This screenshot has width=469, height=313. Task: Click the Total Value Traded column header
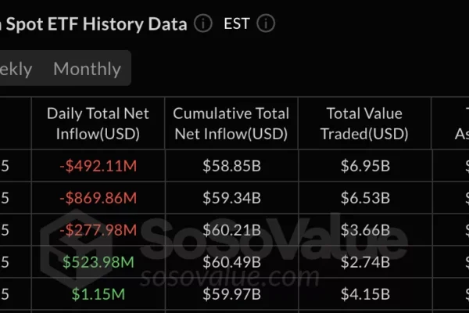[x=364, y=124]
